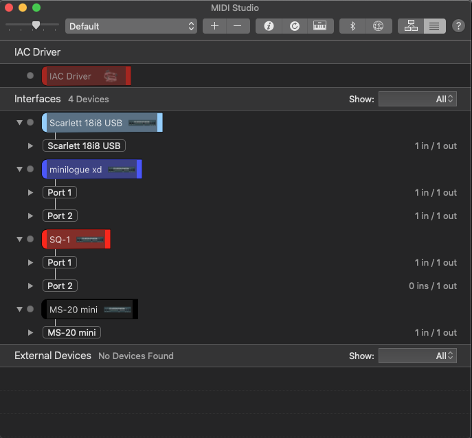Select the IAC Driver device tile
The image size is (472, 438).
tap(87, 76)
